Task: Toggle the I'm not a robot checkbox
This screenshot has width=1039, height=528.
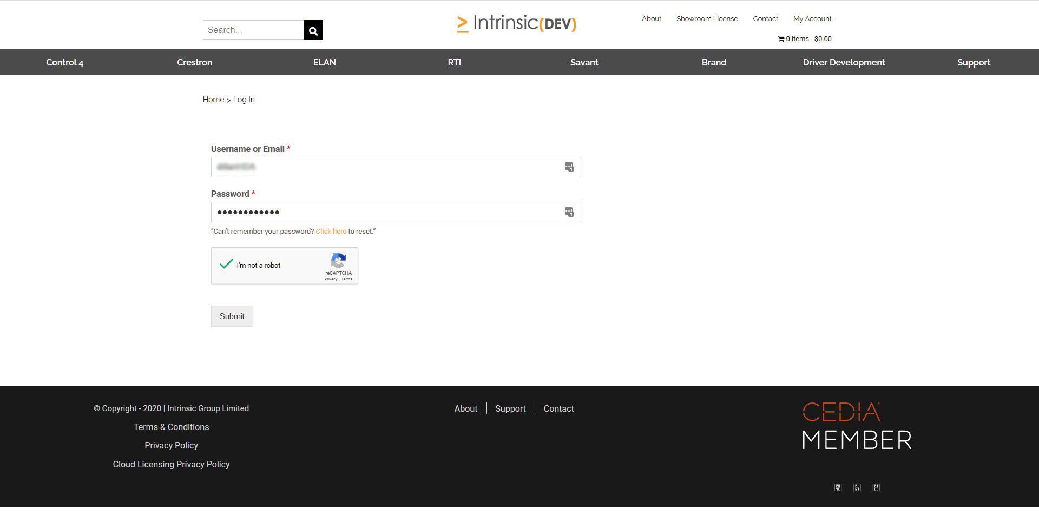Action: click(x=226, y=265)
